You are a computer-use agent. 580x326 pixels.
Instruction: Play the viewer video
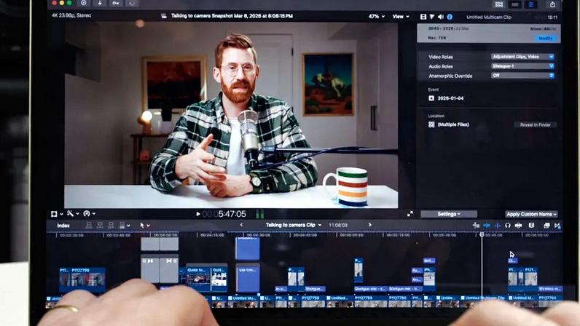coord(198,214)
